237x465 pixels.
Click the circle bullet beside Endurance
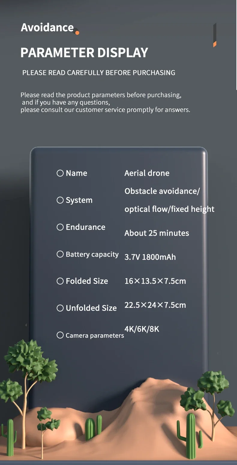click(60, 227)
